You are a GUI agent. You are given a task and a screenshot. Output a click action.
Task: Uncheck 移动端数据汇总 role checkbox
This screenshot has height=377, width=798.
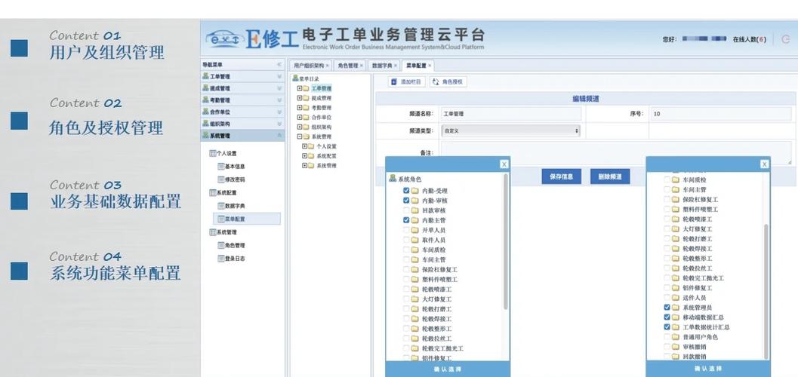pos(667,317)
